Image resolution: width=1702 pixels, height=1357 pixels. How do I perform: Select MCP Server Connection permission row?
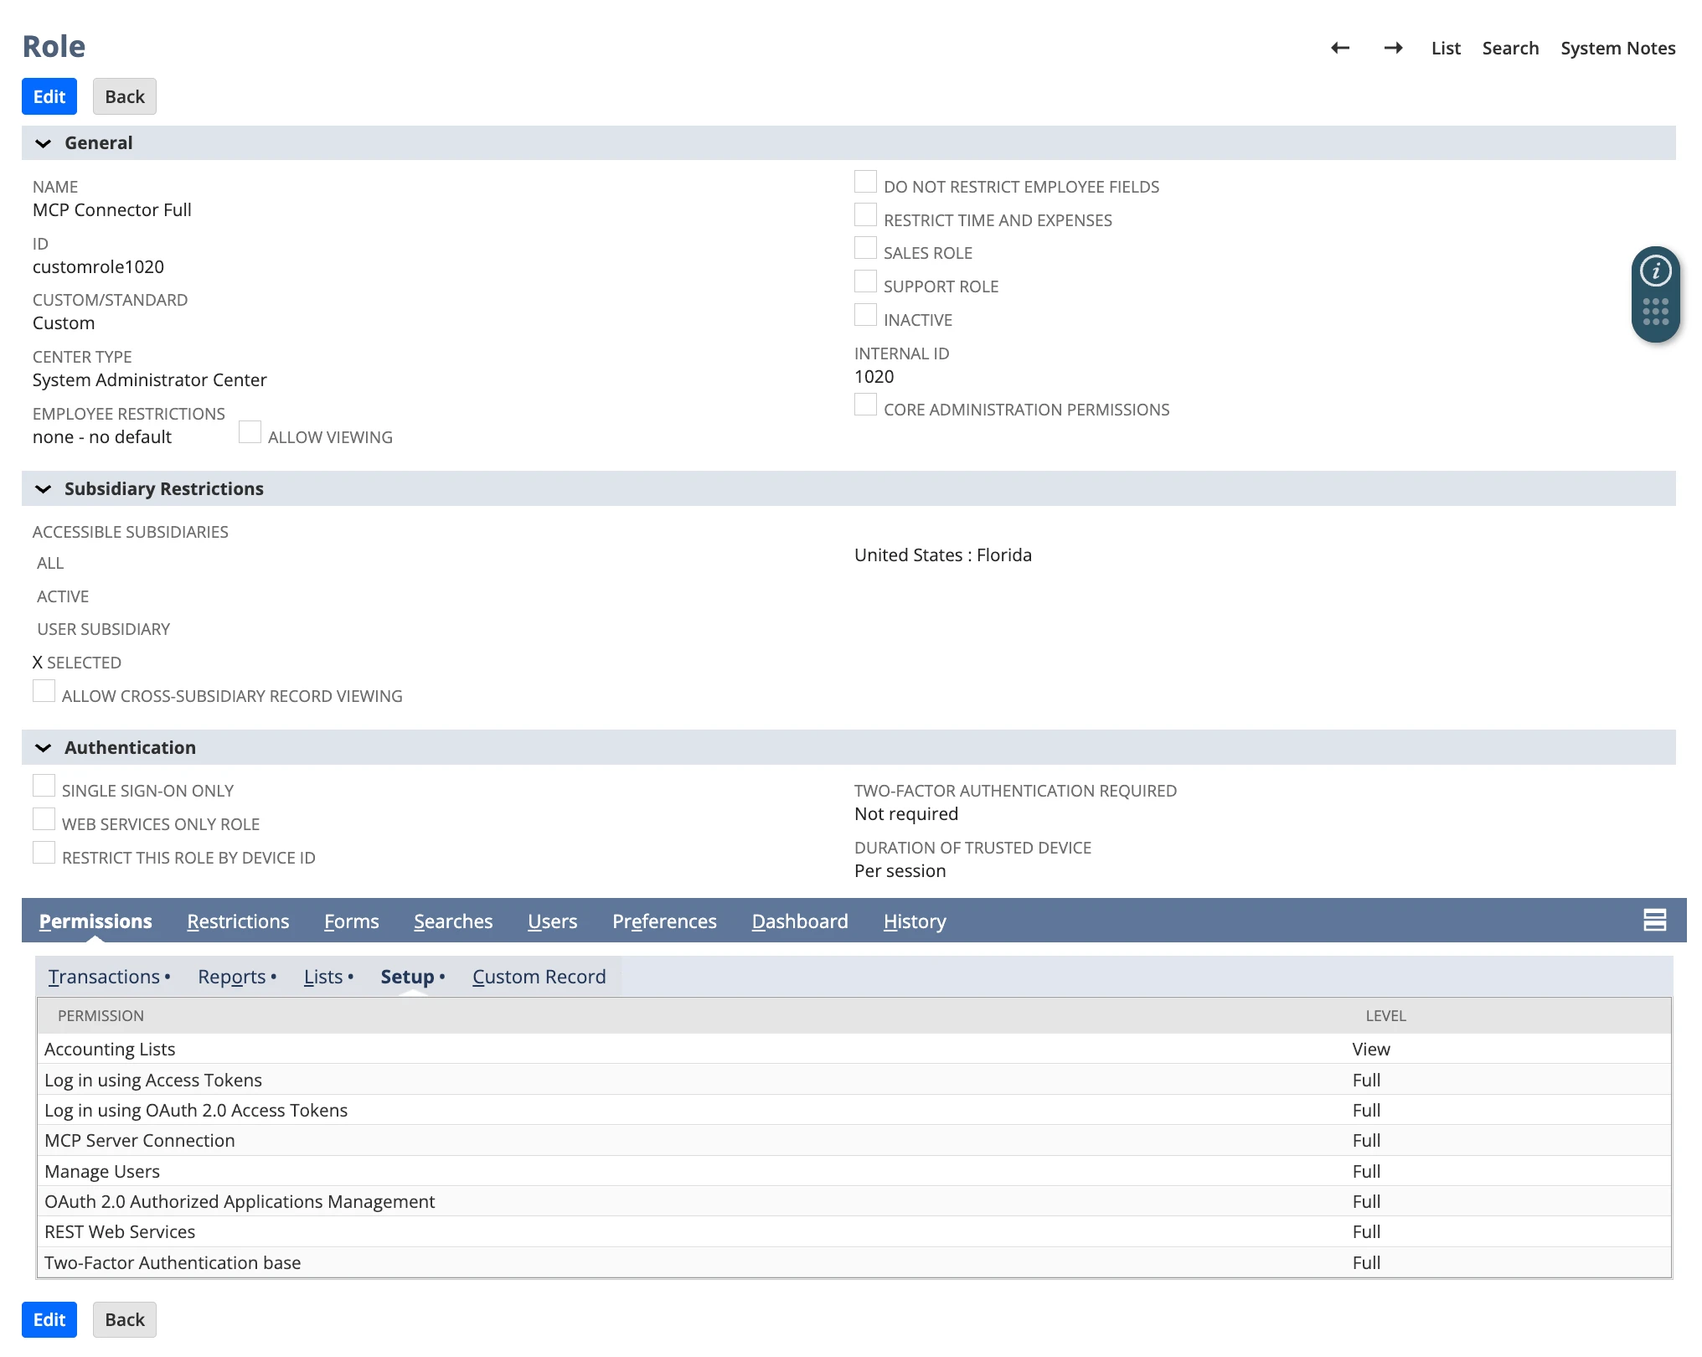pos(854,1140)
